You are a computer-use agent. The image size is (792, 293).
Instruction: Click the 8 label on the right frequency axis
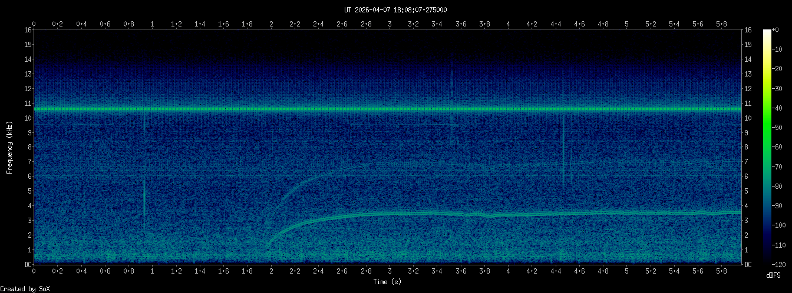tap(747, 147)
